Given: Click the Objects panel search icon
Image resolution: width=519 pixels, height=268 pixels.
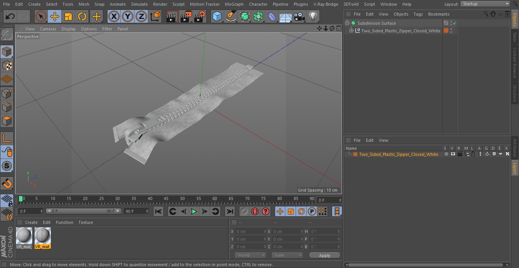Looking at the screenshot, I should click(486, 14).
